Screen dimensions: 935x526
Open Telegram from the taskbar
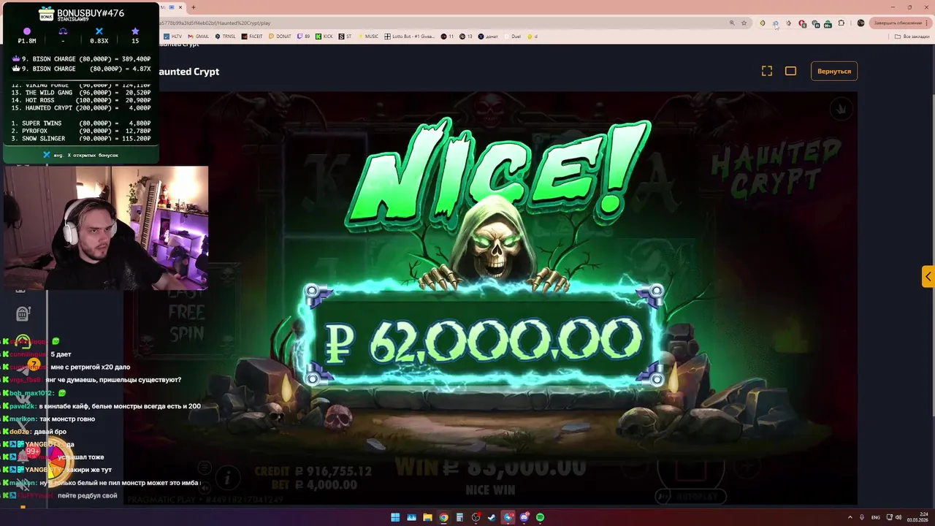click(508, 517)
